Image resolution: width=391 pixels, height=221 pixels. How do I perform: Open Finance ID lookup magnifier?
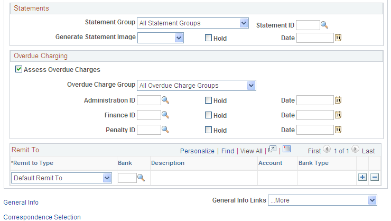coord(165,115)
